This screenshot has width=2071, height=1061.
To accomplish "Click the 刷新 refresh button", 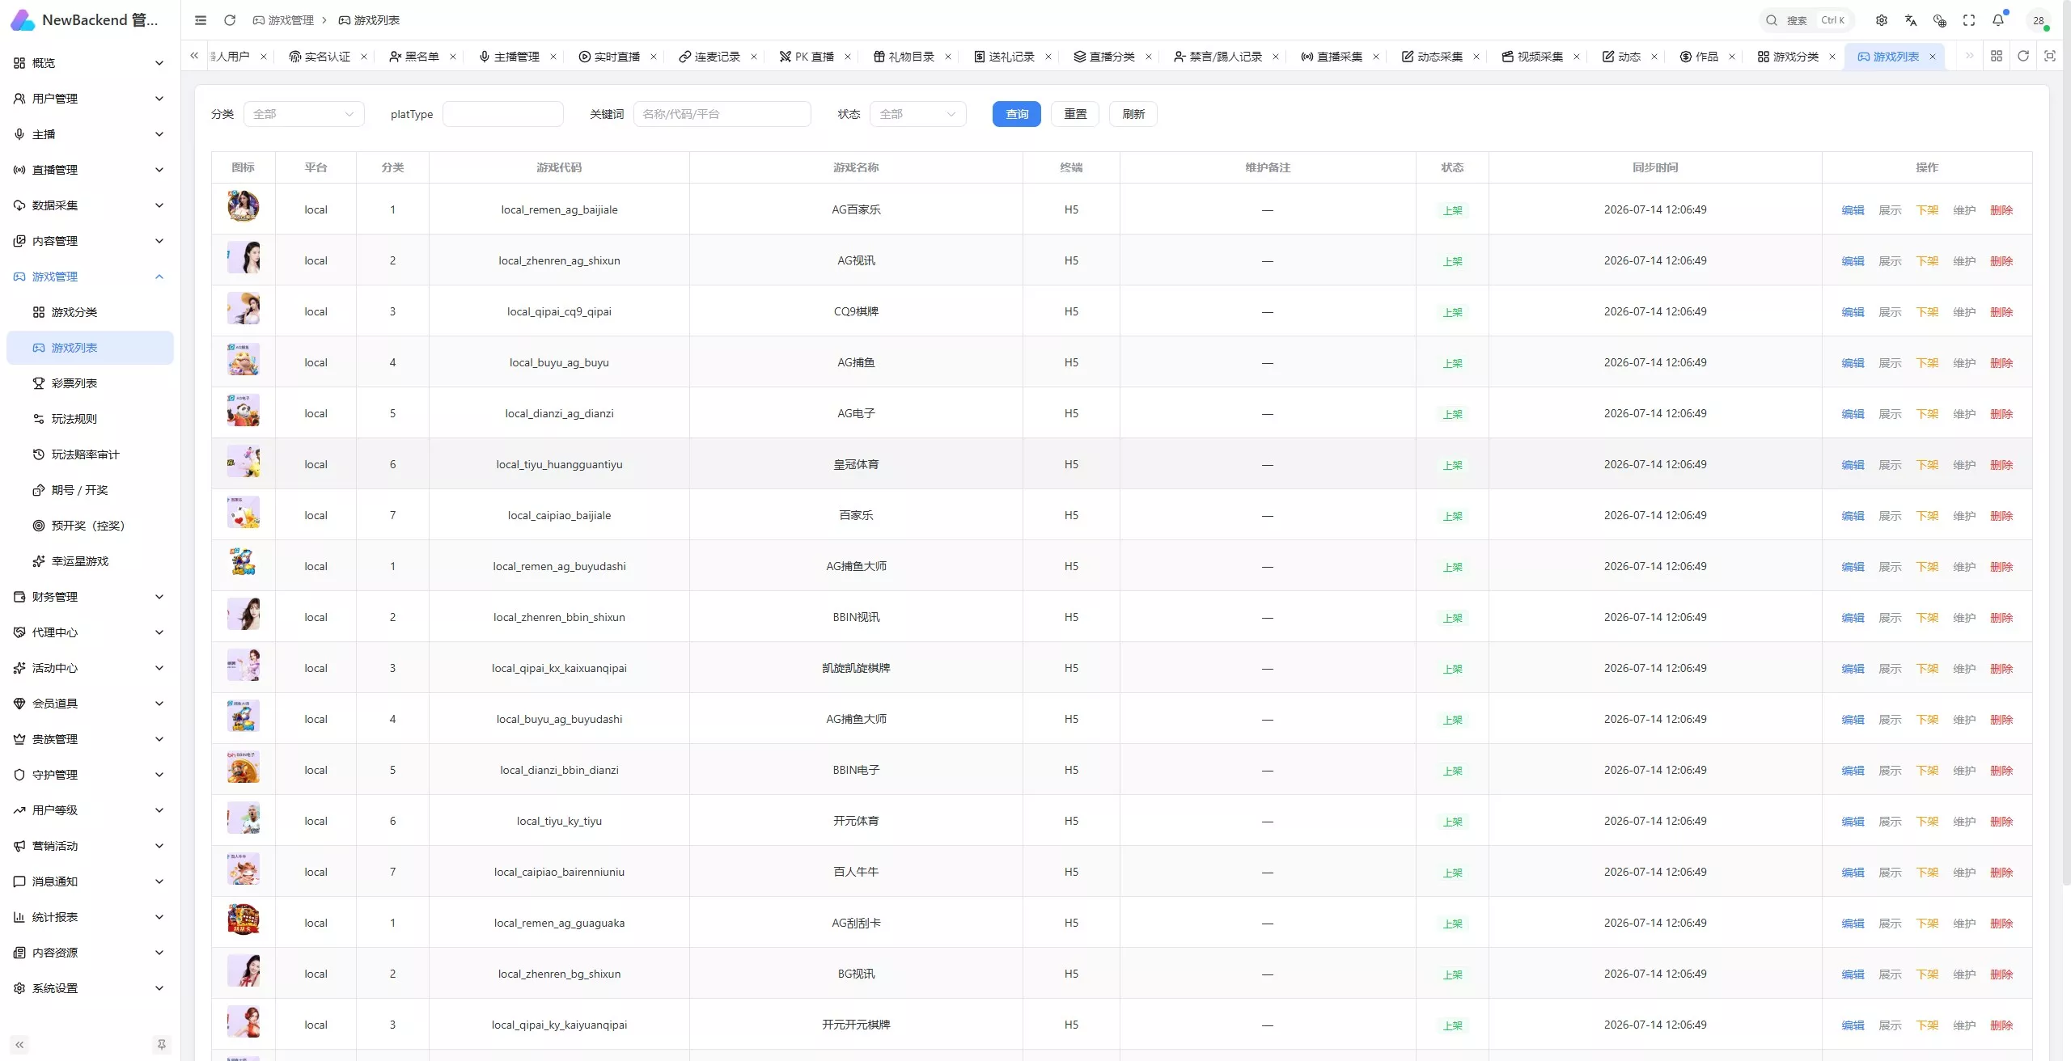I will pos(1133,114).
